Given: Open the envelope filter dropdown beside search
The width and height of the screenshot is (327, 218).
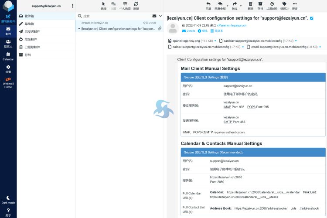Looking at the screenshot, I should point(154,16).
